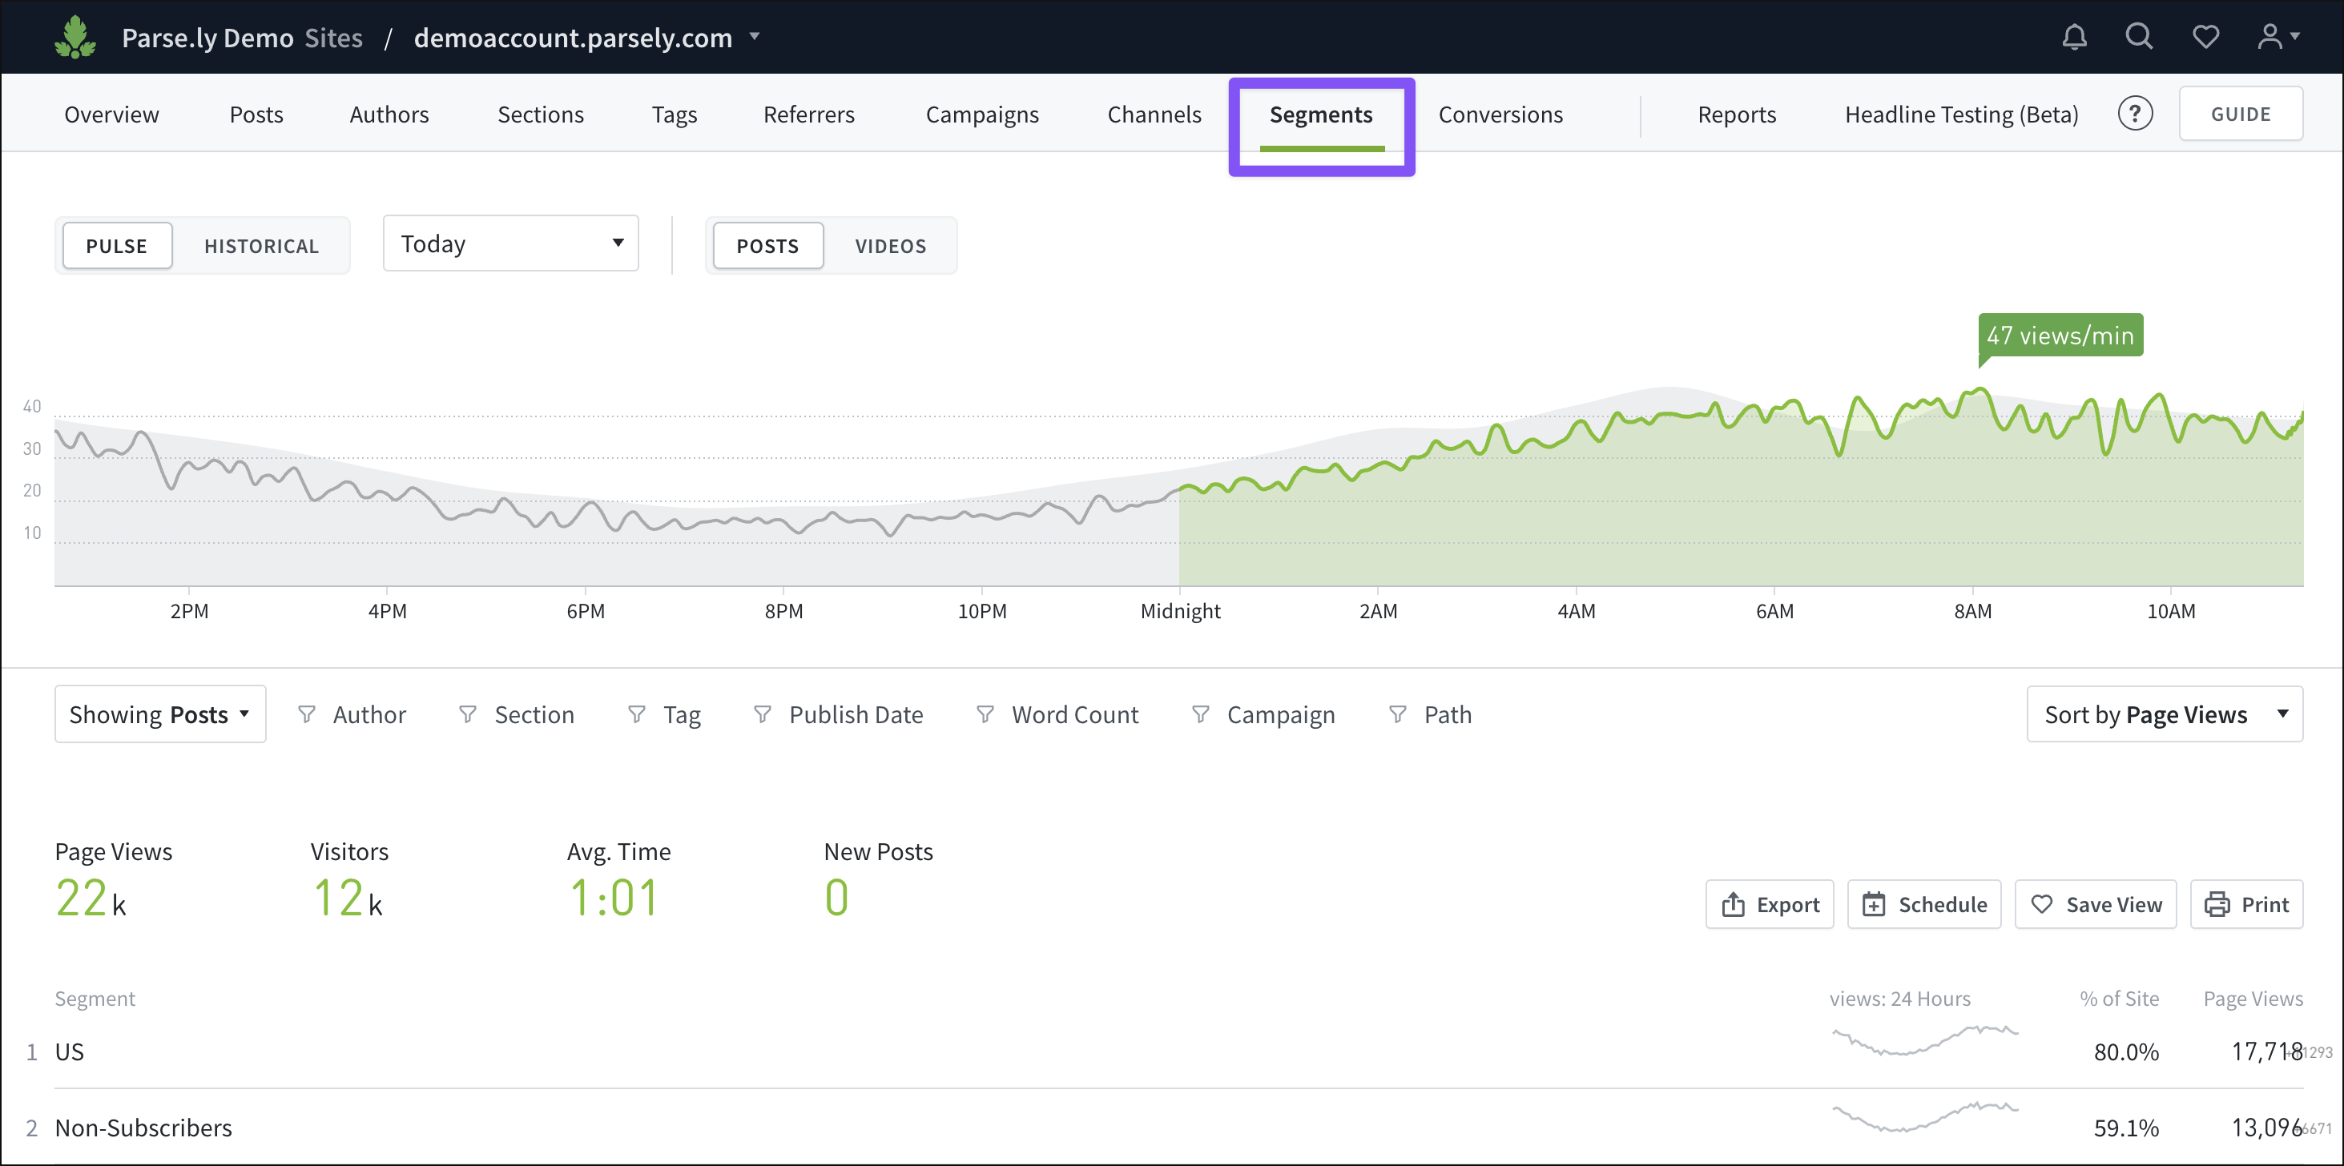Click the GUIDE button
Image resolution: width=2344 pixels, height=1166 pixels.
tap(2241, 114)
